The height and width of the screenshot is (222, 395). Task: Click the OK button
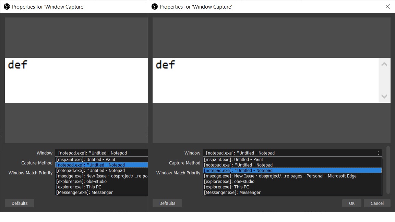(x=351, y=203)
